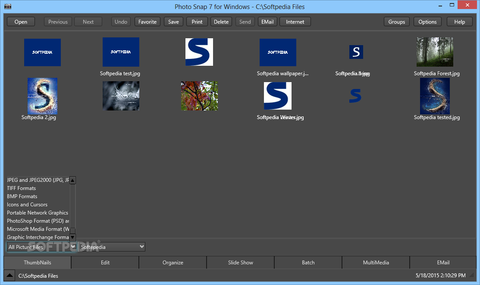Click the camera icon in the title bar
480x285 pixels.
8,6
